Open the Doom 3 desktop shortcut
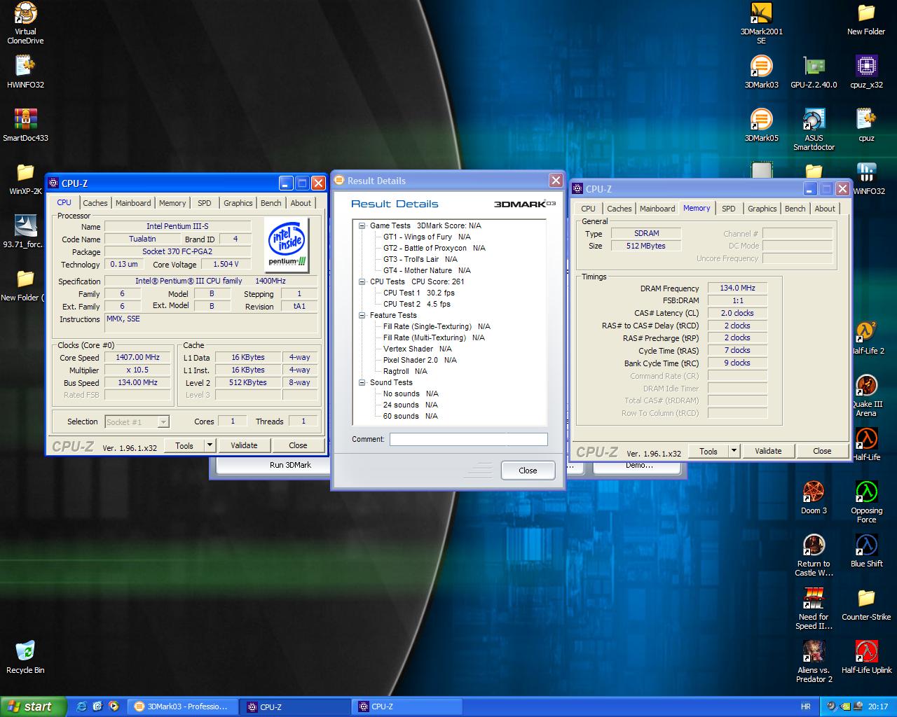Image resolution: width=897 pixels, height=717 pixels. 814,493
